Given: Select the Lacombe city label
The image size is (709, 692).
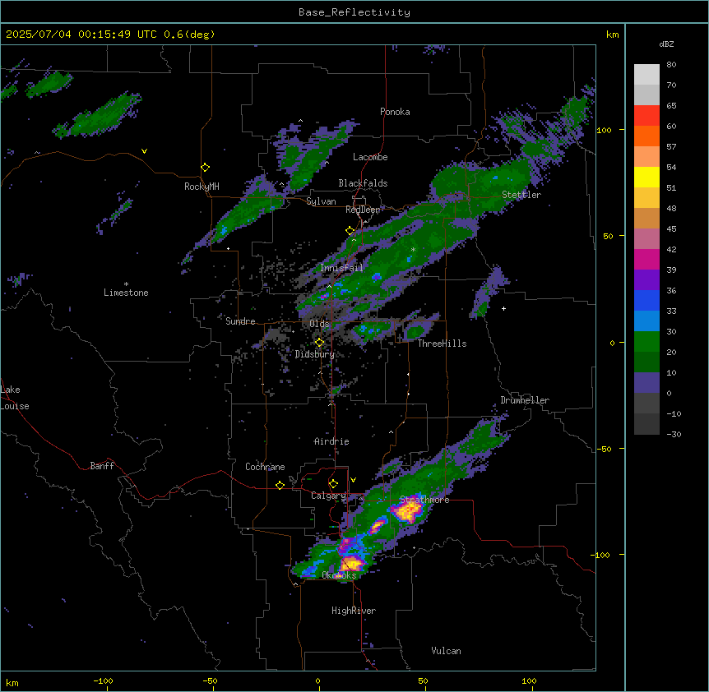Looking at the screenshot, I should click(x=370, y=157).
